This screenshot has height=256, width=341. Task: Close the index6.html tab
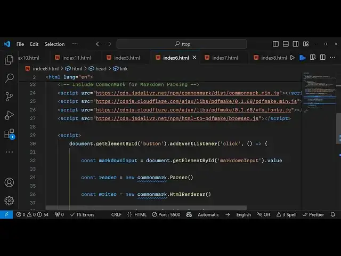(x=194, y=58)
